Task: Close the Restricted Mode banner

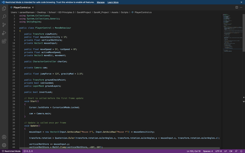Action: coord(242,2)
